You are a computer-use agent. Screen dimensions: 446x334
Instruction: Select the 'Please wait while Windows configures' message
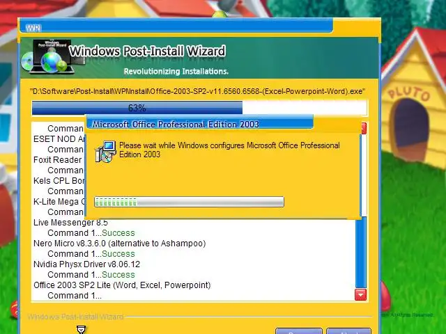click(229, 150)
